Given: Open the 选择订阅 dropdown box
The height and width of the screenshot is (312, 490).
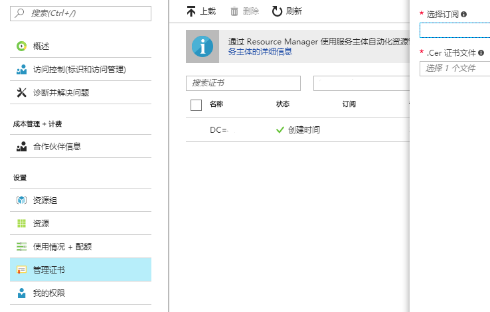Looking at the screenshot, I should (x=455, y=31).
